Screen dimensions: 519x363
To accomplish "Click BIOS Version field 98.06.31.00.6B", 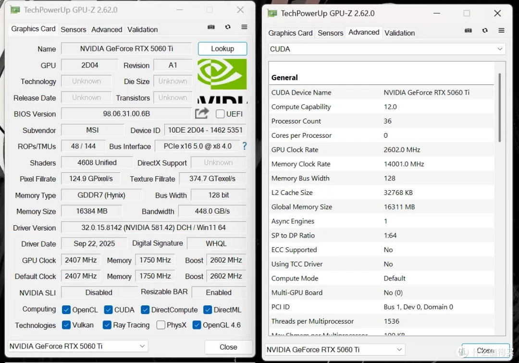I will tap(126, 114).
